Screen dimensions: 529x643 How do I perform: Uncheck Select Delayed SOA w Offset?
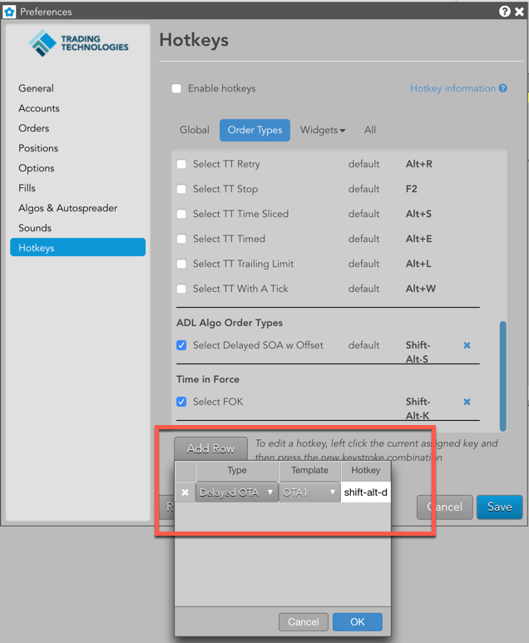tap(181, 345)
